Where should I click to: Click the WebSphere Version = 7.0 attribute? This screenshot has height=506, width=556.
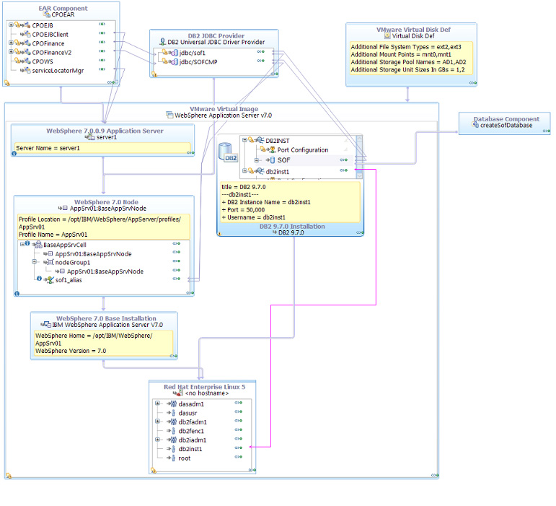(x=71, y=351)
